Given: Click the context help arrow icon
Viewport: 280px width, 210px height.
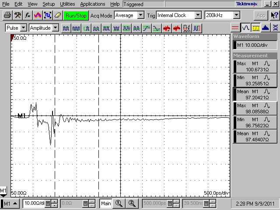Looking at the screenshot, I should pyautogui.click(x=273, y=15).
